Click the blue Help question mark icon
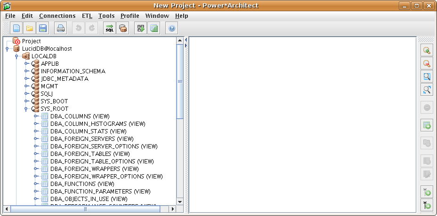The image size is (437, 216). (172, 28)
